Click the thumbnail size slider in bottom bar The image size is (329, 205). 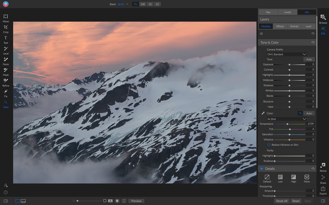coord(89,201)
